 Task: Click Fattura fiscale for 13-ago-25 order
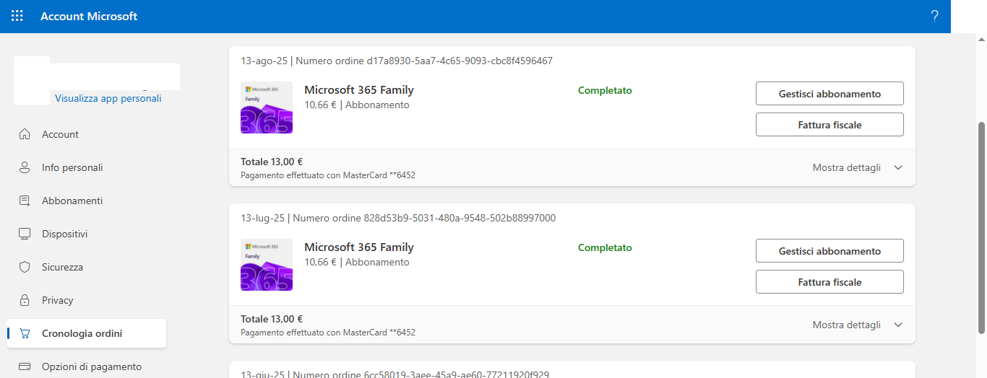pyautogui.click(x=829, y=125)
